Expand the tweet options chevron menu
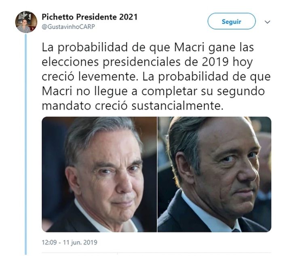Viewport: 295px width, 256px height. coord(268,22)
